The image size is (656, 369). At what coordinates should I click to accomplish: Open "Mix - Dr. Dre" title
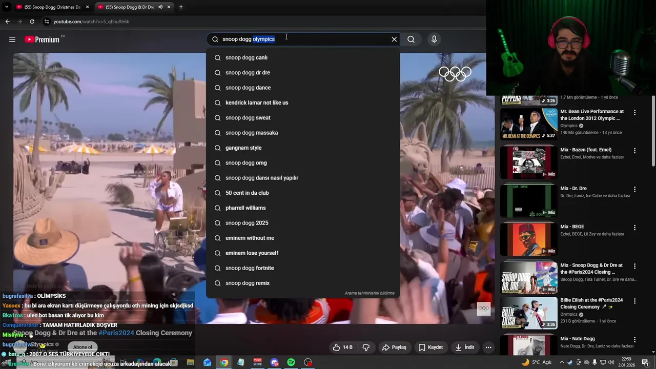(x=573, y=189)
